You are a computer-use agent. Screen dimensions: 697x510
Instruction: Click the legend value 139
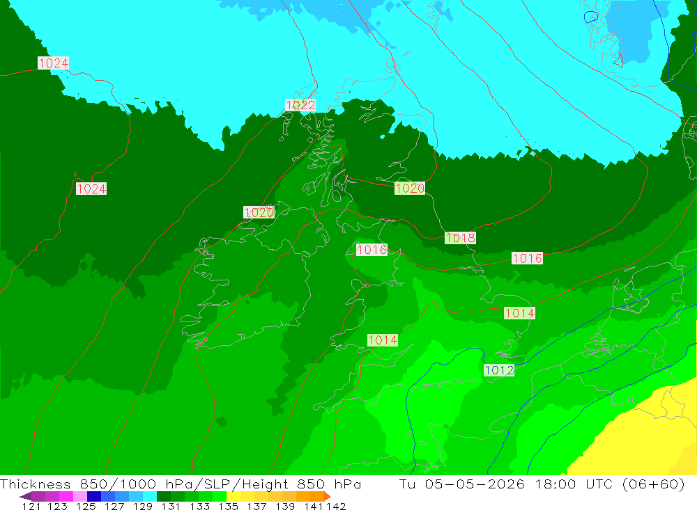point(285,506)
